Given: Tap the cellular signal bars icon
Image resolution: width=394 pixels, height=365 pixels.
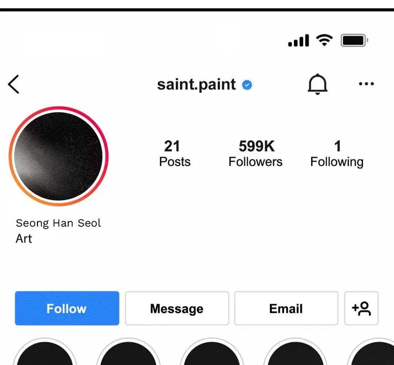Looking at the screenshot, I should tap(298, 41).
